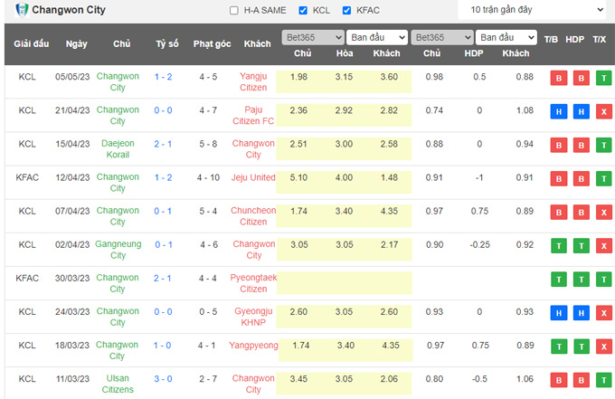Click the 3 - 0 score for Ulsan Citizens match

(x=164, y=379)
